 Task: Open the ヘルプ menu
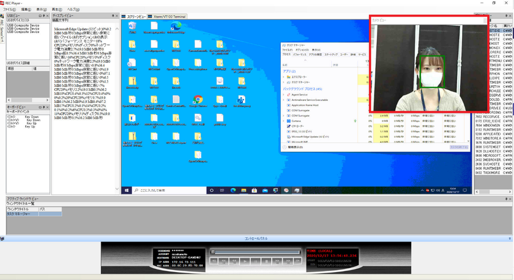pyautogui.click(x=73, y=10)
